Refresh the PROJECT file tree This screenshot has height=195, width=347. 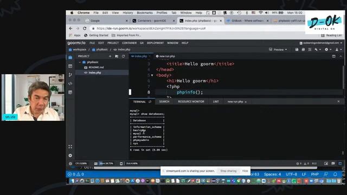(x=123, y=56)
